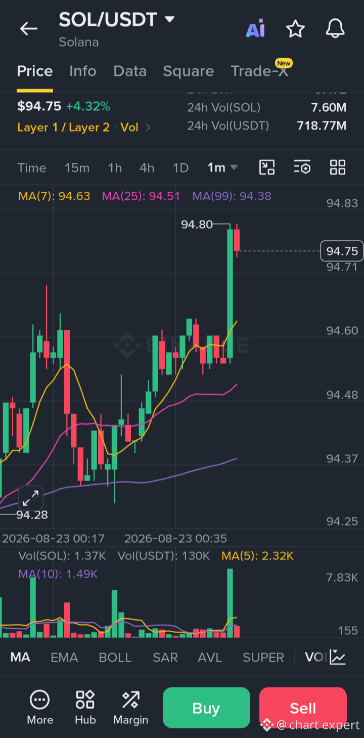
Task: Switch to the Data tab
Action: click(x=130, y=71)
